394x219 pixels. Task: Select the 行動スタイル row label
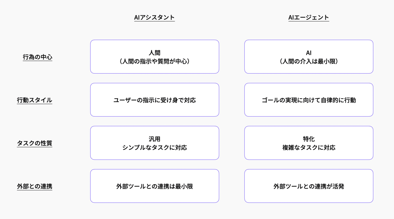click(34, 100)
